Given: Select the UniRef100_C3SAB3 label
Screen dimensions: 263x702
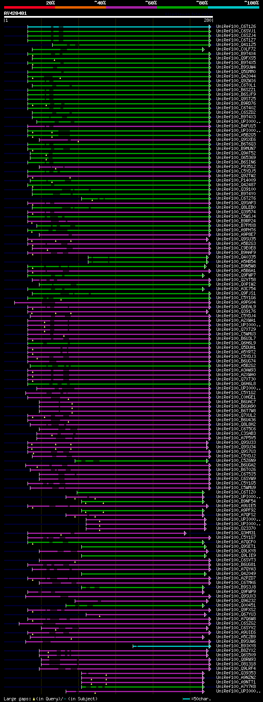Looking at the screenshot, I should click(x=236, y=434).
